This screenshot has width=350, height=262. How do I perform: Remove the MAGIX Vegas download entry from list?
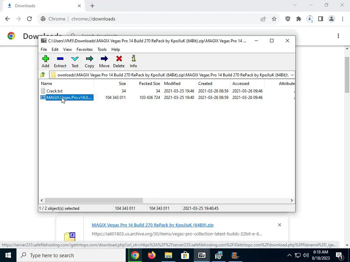click(x=280, y=225)
